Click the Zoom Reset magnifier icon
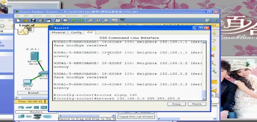This screenshot has width=257, height=122. [x=98, y=20]
